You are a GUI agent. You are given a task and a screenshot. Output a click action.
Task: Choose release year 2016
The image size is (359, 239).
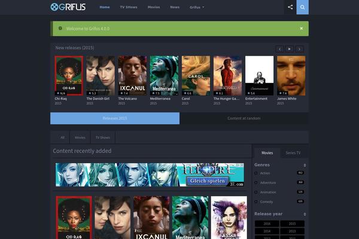[267, 223]
